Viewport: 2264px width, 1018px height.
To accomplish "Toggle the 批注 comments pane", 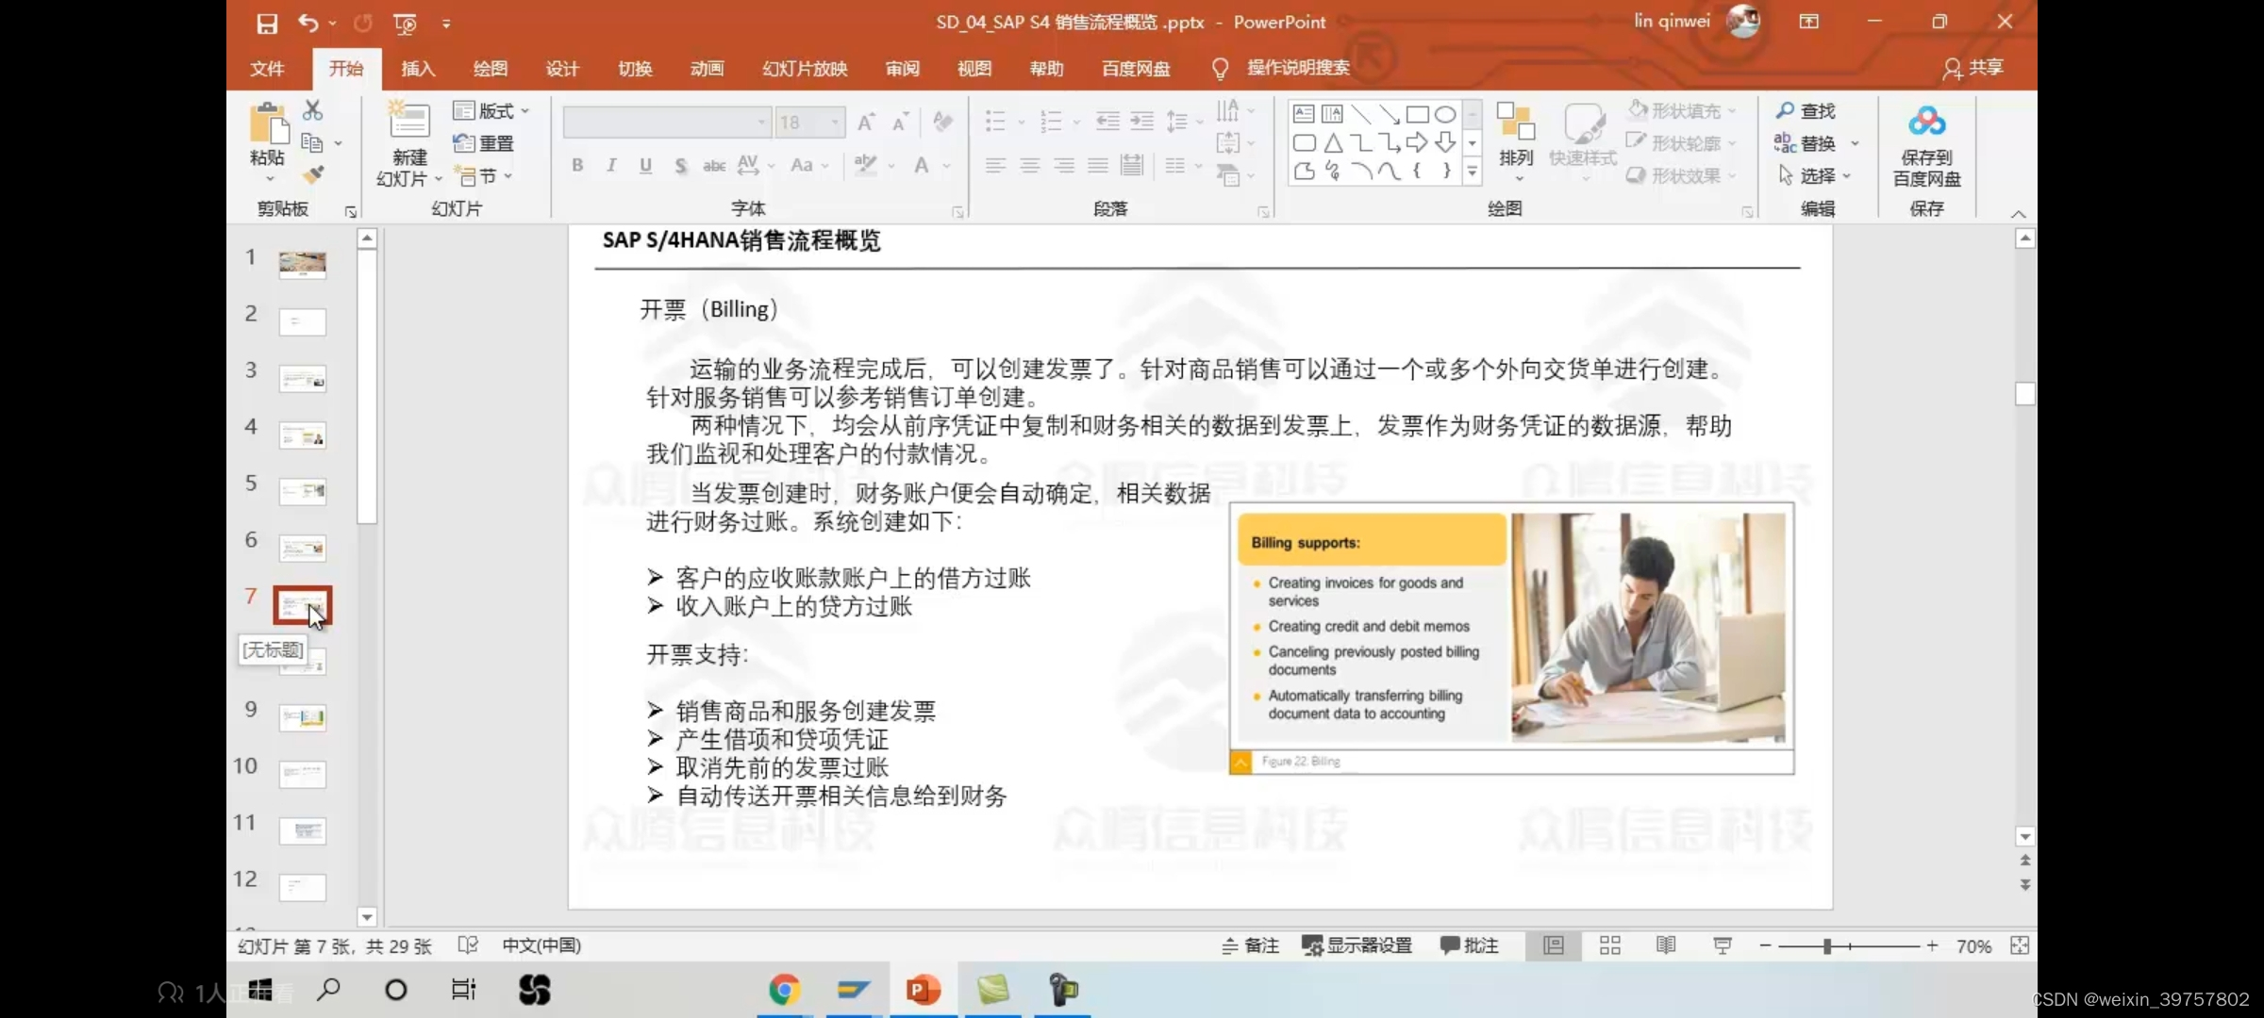I will tap(1470, 945).
